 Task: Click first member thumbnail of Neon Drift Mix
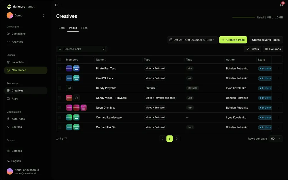pos(69,108)
